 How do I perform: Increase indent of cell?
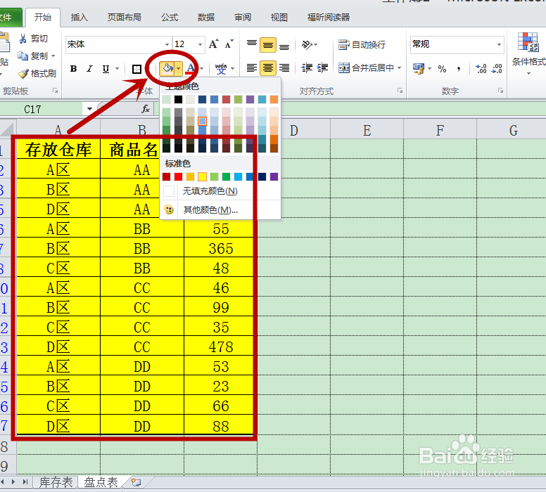pos(322,68)
